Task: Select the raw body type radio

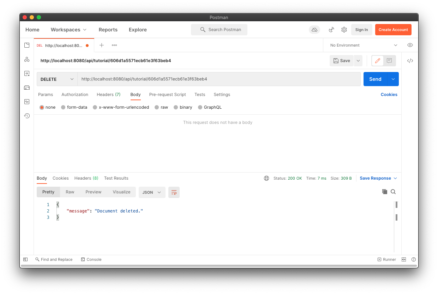Action: coord(157,107)
